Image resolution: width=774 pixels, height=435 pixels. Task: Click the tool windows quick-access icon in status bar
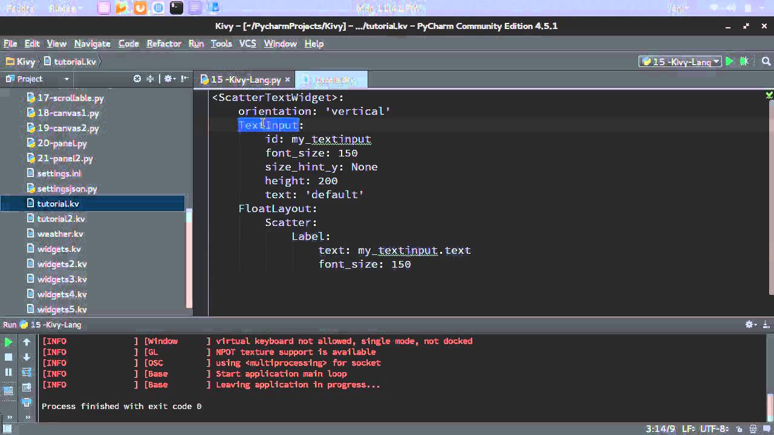click(7, 429)
